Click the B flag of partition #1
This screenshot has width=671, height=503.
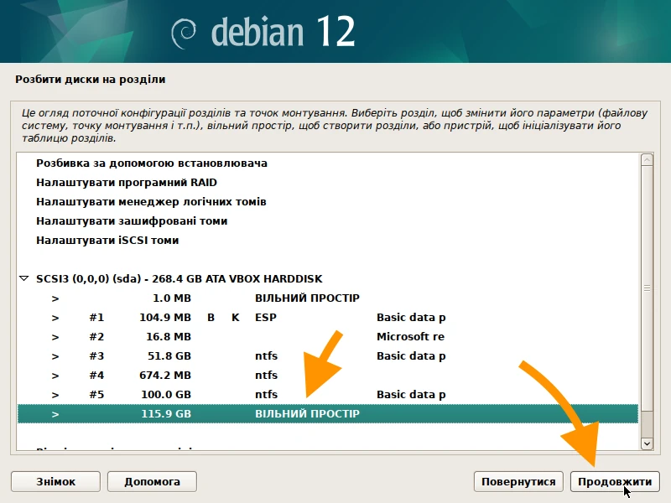(211, 318)
